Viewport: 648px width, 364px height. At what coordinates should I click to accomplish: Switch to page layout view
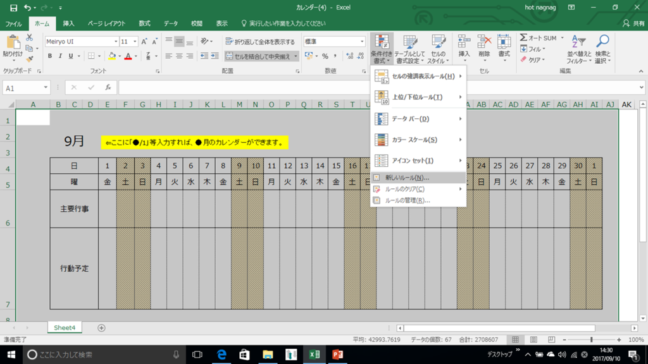pos(533,339)
